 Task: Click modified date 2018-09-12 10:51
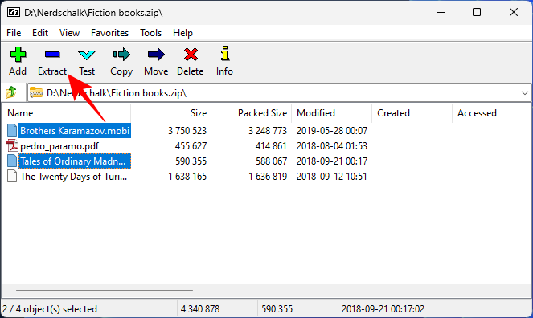332,177
